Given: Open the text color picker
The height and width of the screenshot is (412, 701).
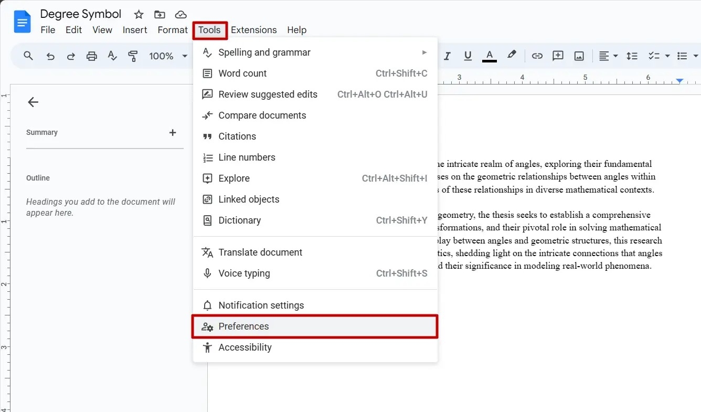Looking at the screenshot, I should coord(489,56).
